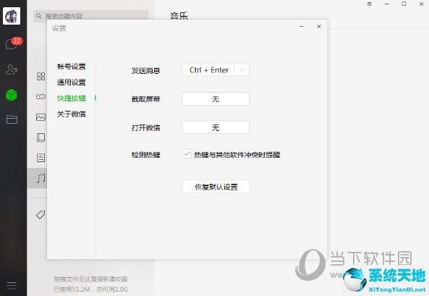Screen dimensions: 429x296
Task: Expand the 发送消息 shortcut dropdown arrow
Action: 242,70
